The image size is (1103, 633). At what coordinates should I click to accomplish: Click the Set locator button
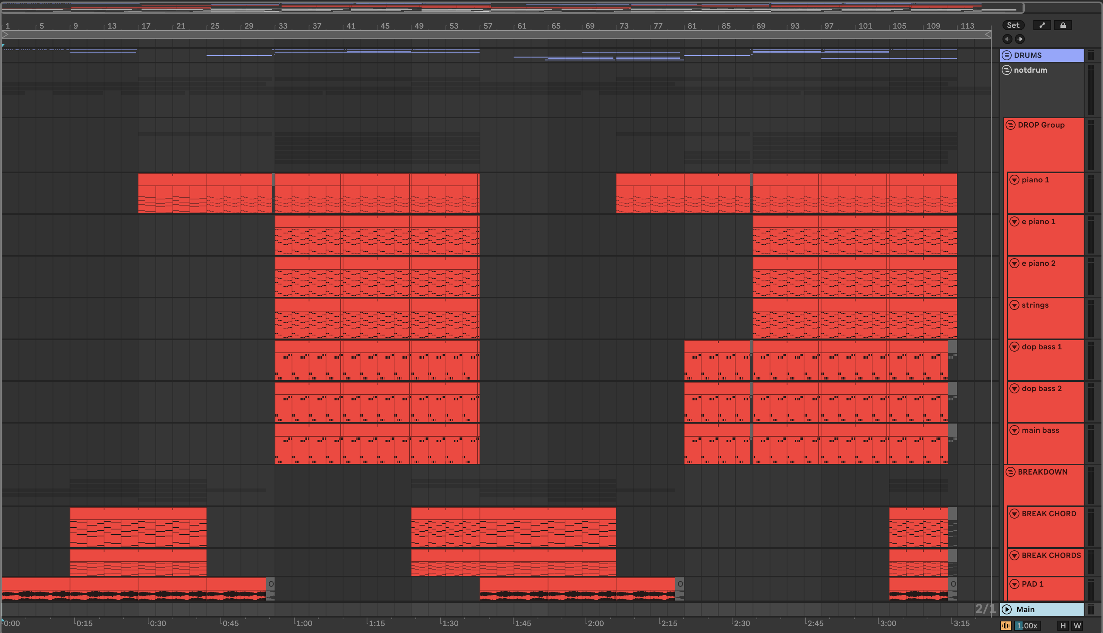tap(1013, 25)
